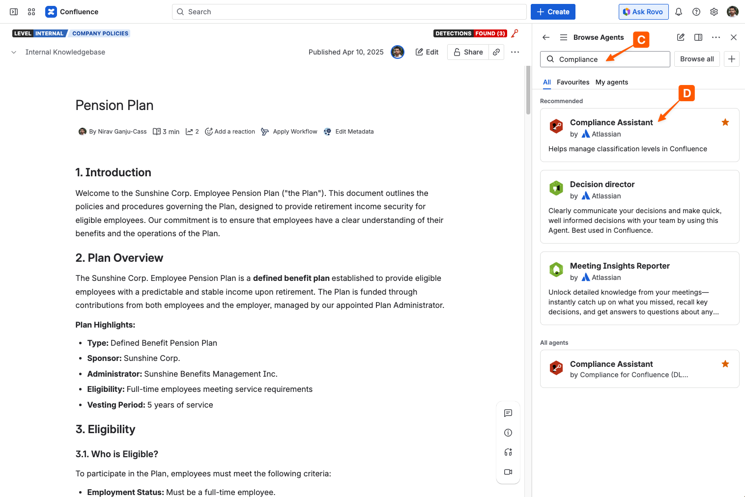The width and height of the screenshot is (745, 497).
Task: Start a new chat in the Rovo panel
Action: (681, 37)
